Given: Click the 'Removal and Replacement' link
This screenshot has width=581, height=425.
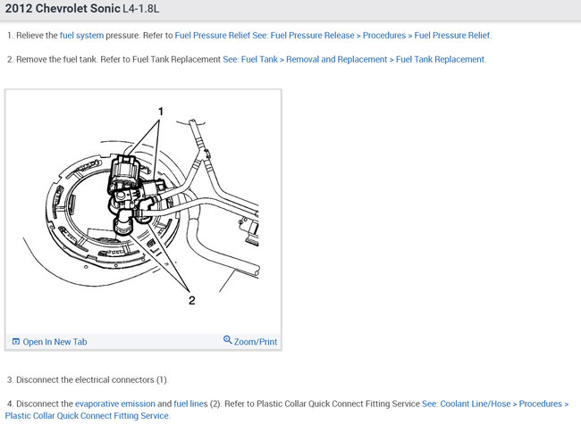Looking at the screenshot, I should point(336,60).
